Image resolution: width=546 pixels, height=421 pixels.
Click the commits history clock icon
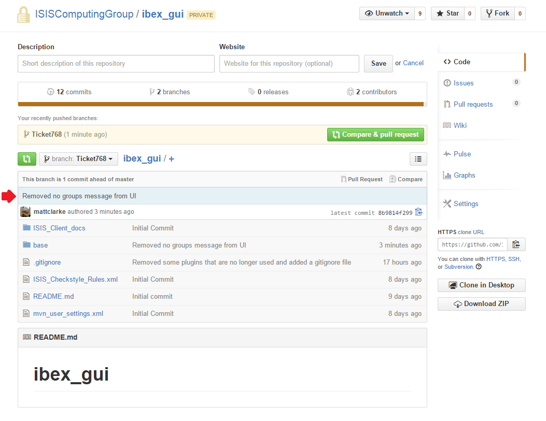click(50, 92)
